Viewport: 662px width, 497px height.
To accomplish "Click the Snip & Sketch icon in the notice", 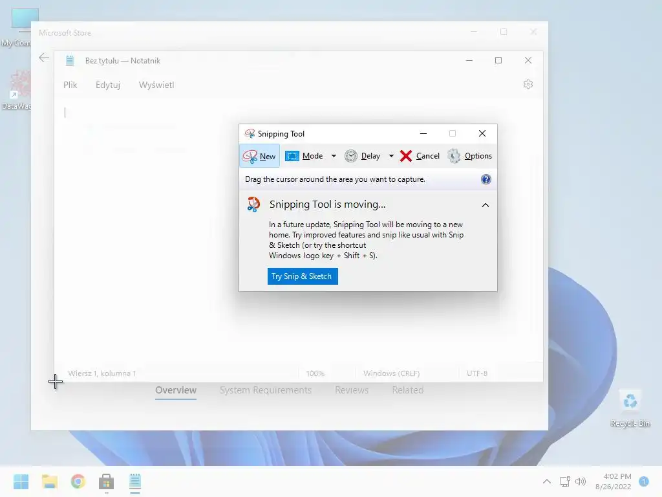I will tap(253, 204).
